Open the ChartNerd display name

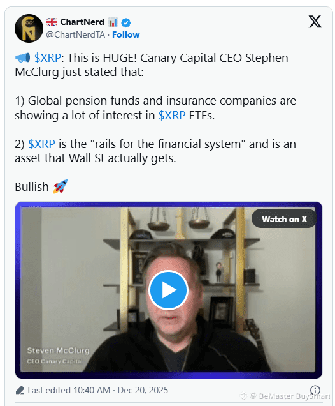pos(82,22)
